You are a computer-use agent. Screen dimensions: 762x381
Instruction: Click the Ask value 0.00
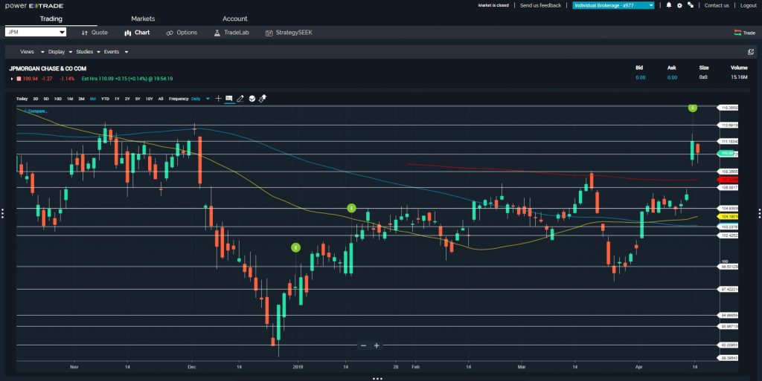(672, 77)
